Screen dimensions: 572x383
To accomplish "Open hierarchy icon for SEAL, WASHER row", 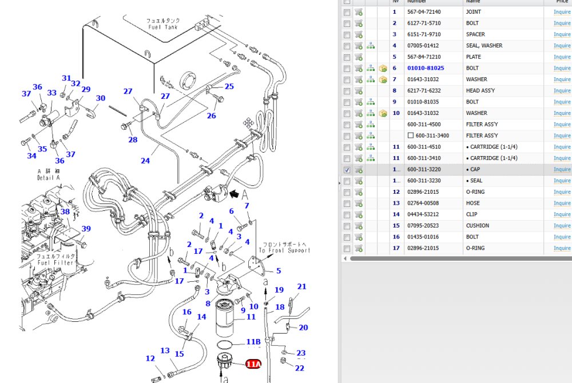I will point(371,46).
